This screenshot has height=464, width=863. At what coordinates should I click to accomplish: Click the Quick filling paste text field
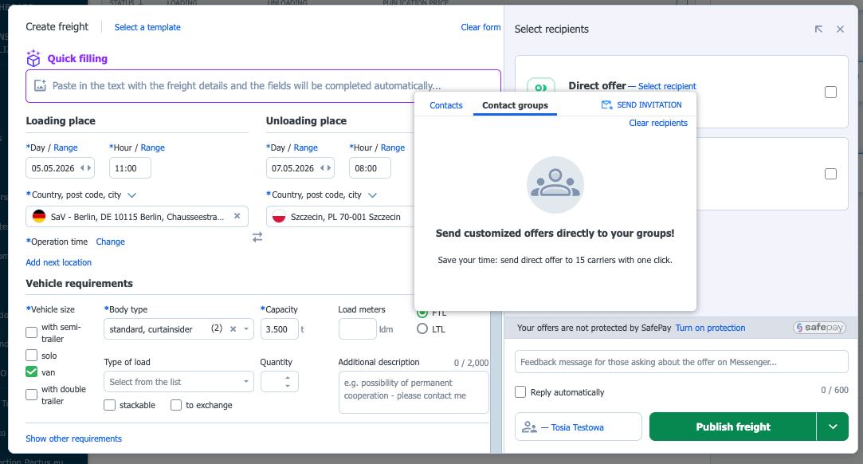click(263, 85)
